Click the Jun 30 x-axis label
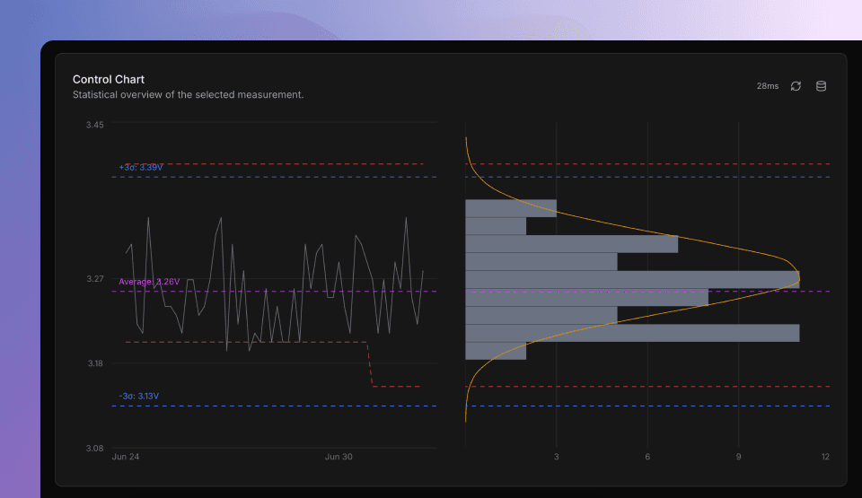The image size is (862, 498). click(339, 457)
